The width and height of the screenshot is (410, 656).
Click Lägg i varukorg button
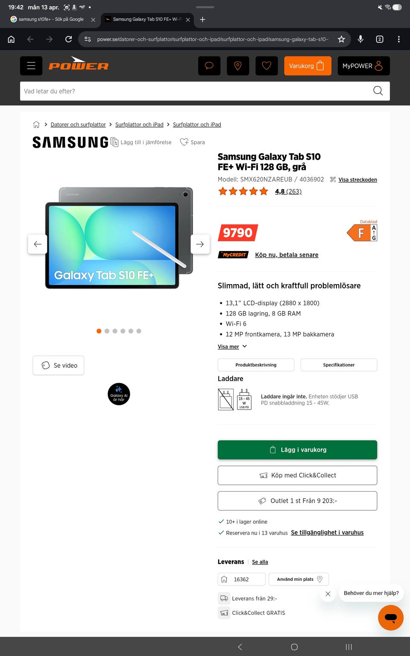pyautogui.click(x=297, y=450)
